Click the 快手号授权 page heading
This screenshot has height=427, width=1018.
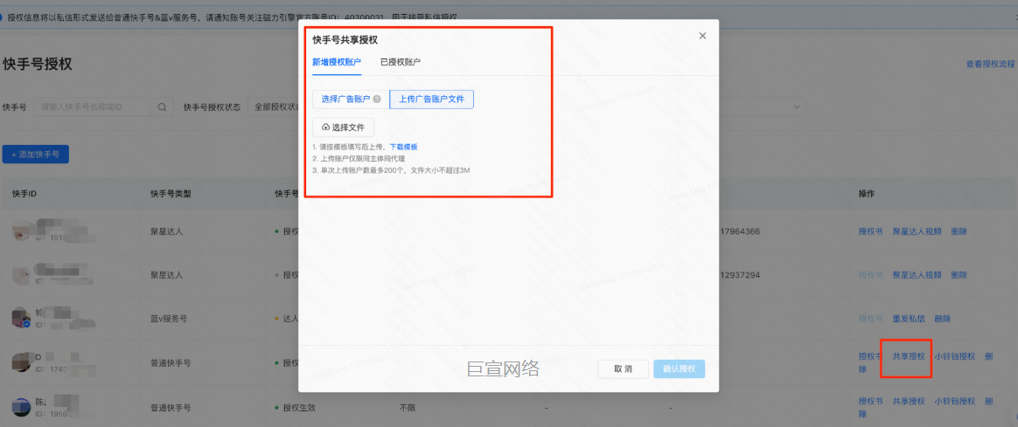(37, 64)
